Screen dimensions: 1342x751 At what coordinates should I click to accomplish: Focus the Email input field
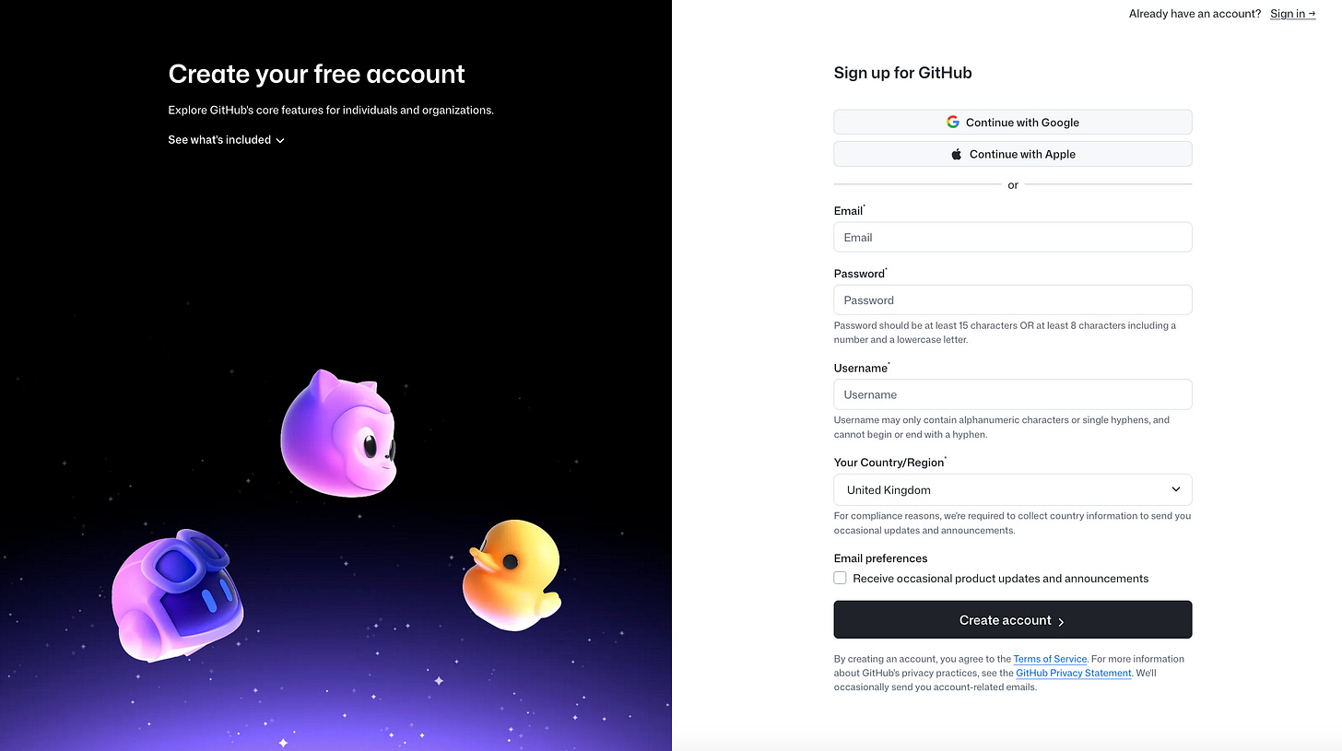(1013, 237)
